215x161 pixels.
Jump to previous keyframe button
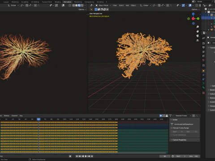coord(80,156)
